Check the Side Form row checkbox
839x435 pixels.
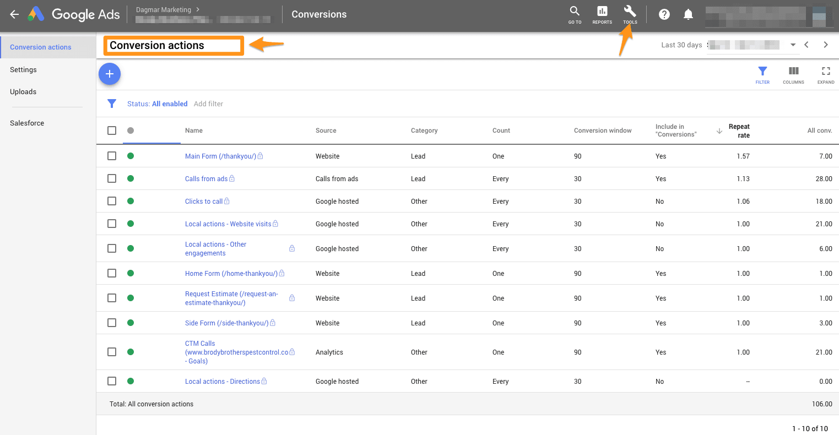pyautogui.click(x=112, y=323)
